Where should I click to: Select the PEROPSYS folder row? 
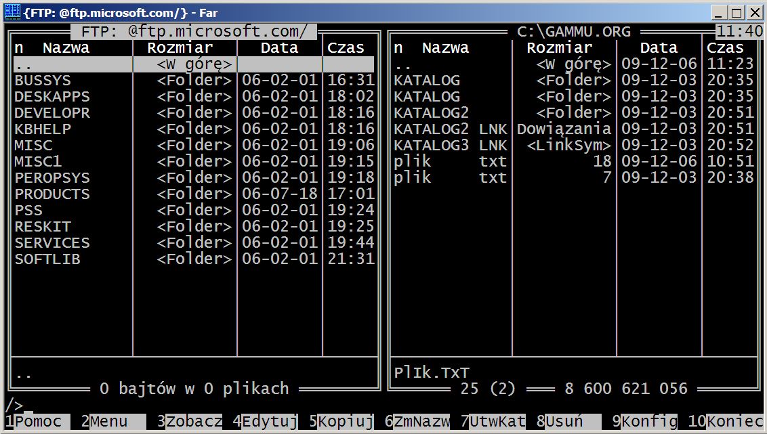[194, 177]
